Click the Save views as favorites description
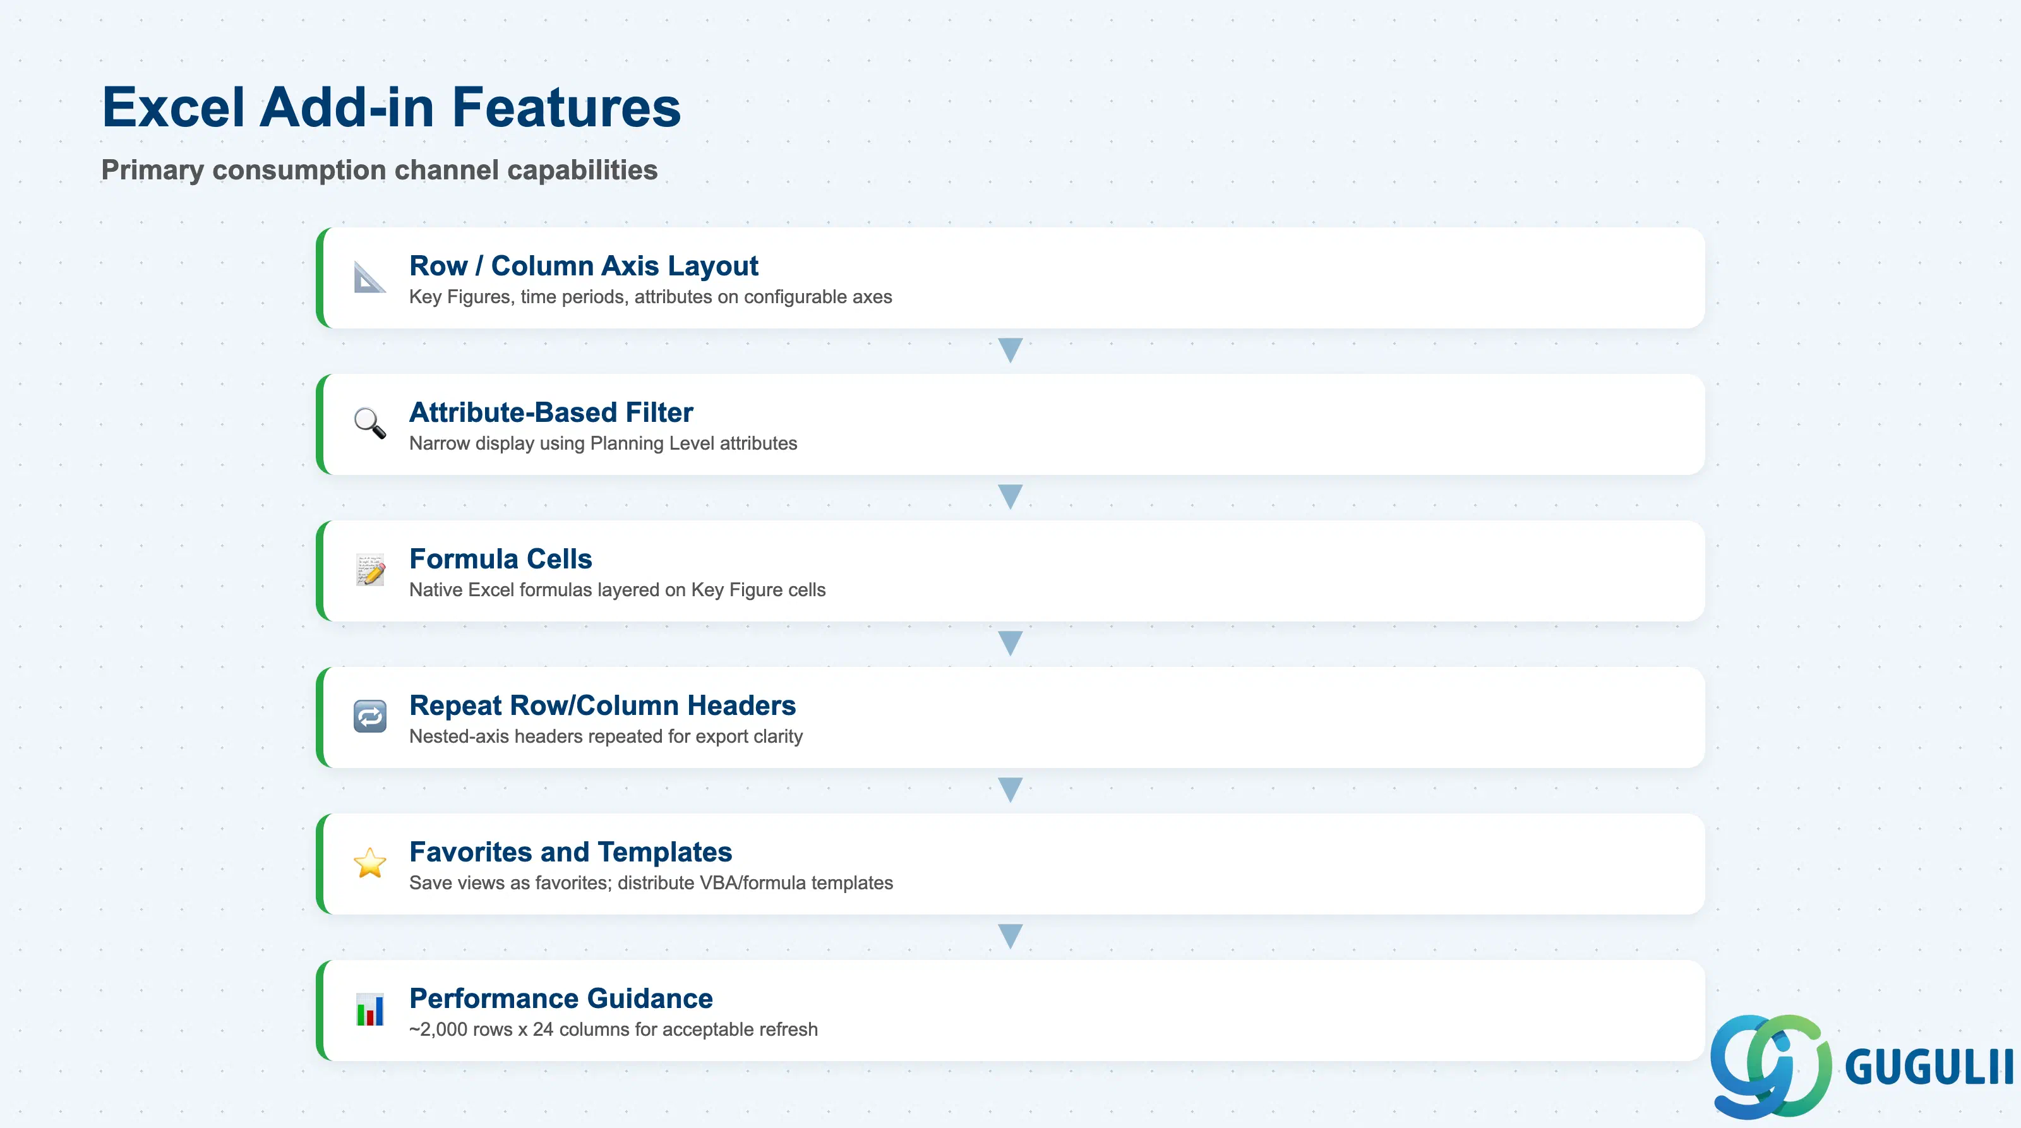 pos(651,883)
